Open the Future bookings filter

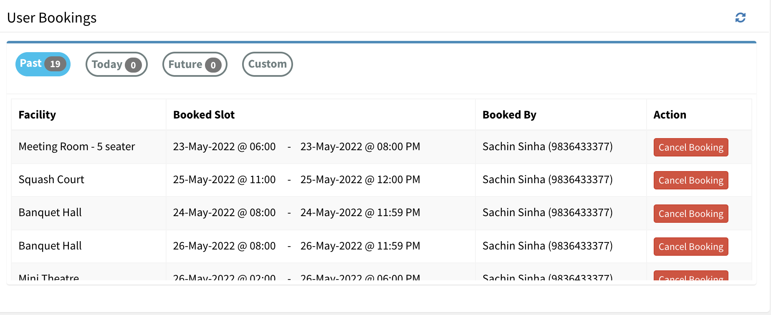pos(194,64)
